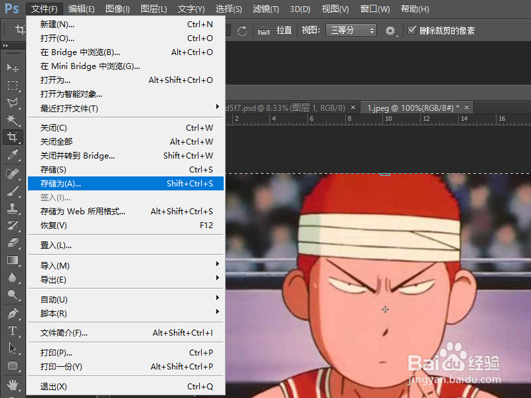
Task: Click the Straighten level icon
Action: point(264,31)
